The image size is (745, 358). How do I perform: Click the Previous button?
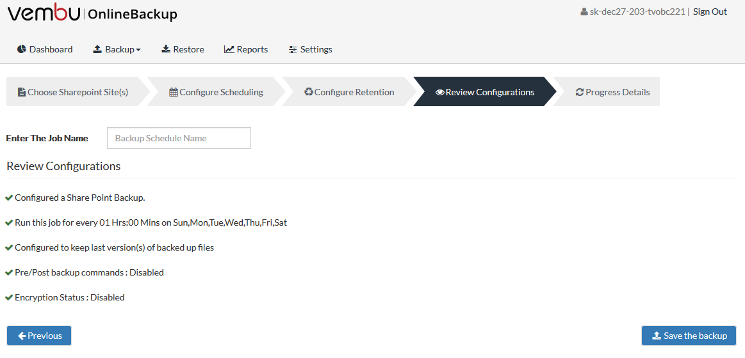39,336
